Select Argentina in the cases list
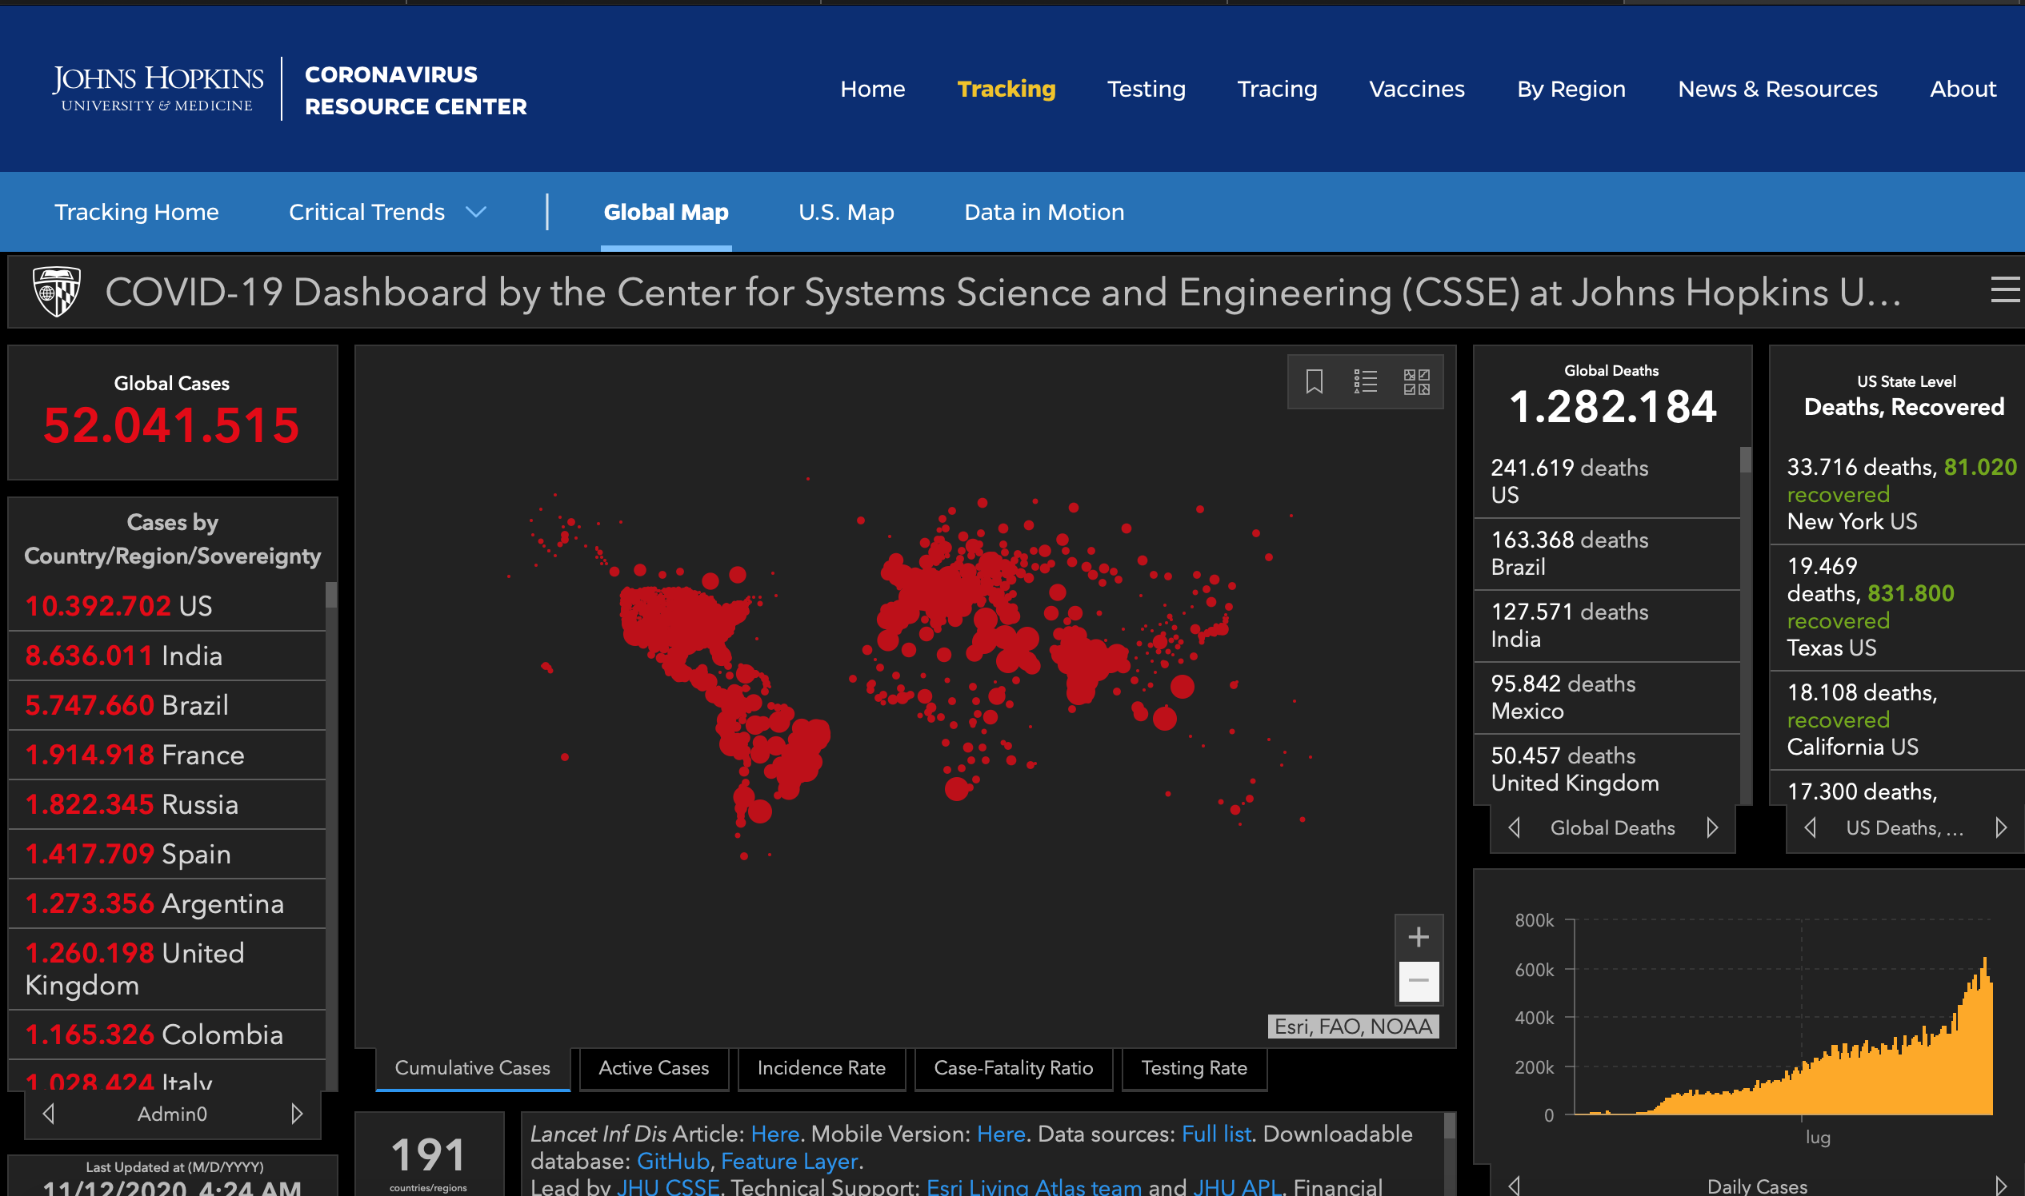Viewport: 2025px width, 1196px height. [167, 903]
